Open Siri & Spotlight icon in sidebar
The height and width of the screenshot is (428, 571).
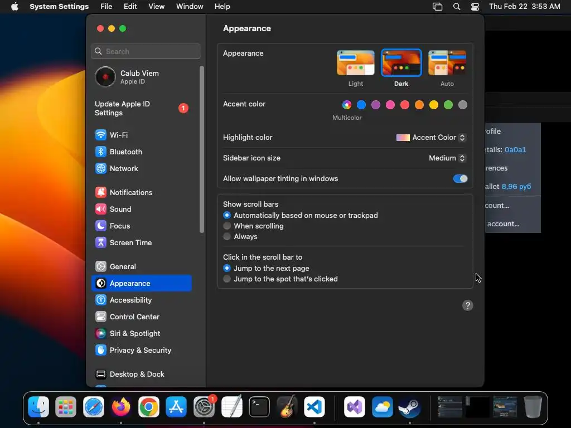tap(101, 334)
